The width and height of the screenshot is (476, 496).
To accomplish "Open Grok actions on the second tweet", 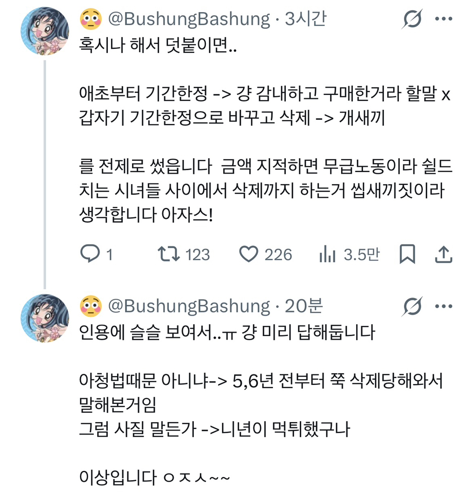I will [411, 306].
